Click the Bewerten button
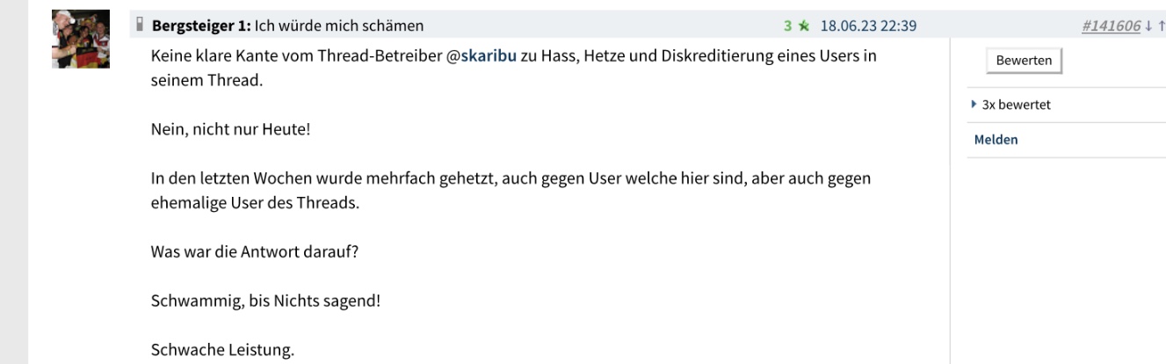 (1024, 61)
